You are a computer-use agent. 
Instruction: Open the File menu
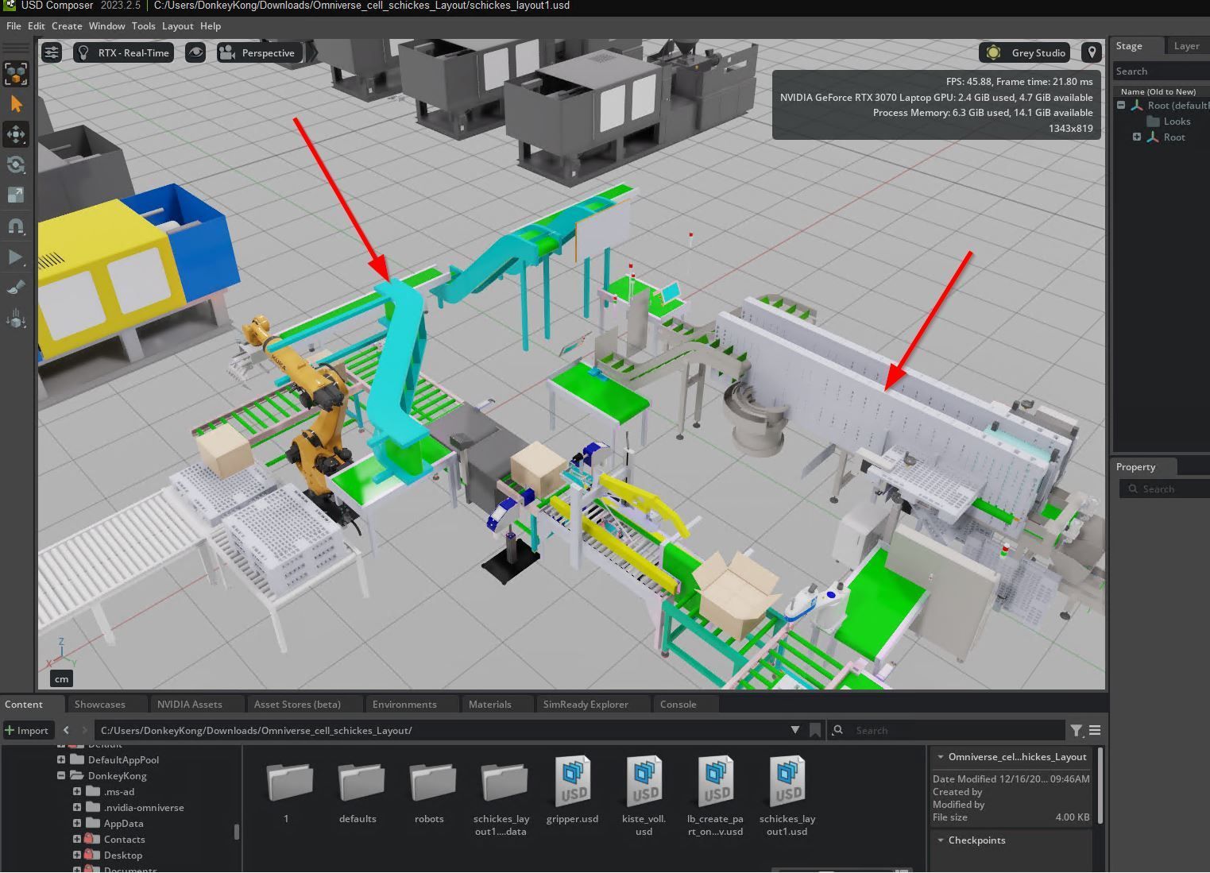tap(14, 26)
